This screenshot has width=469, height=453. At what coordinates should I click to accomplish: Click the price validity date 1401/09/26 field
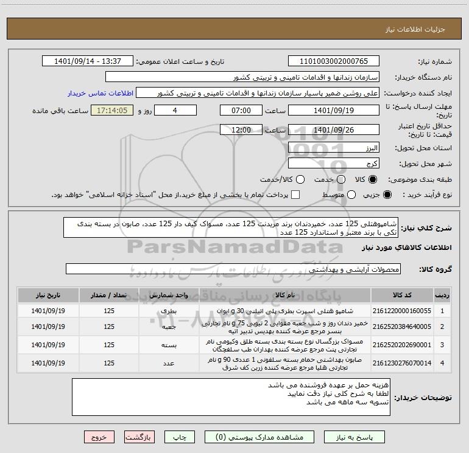pyautogui.click(x=334, y=130)
